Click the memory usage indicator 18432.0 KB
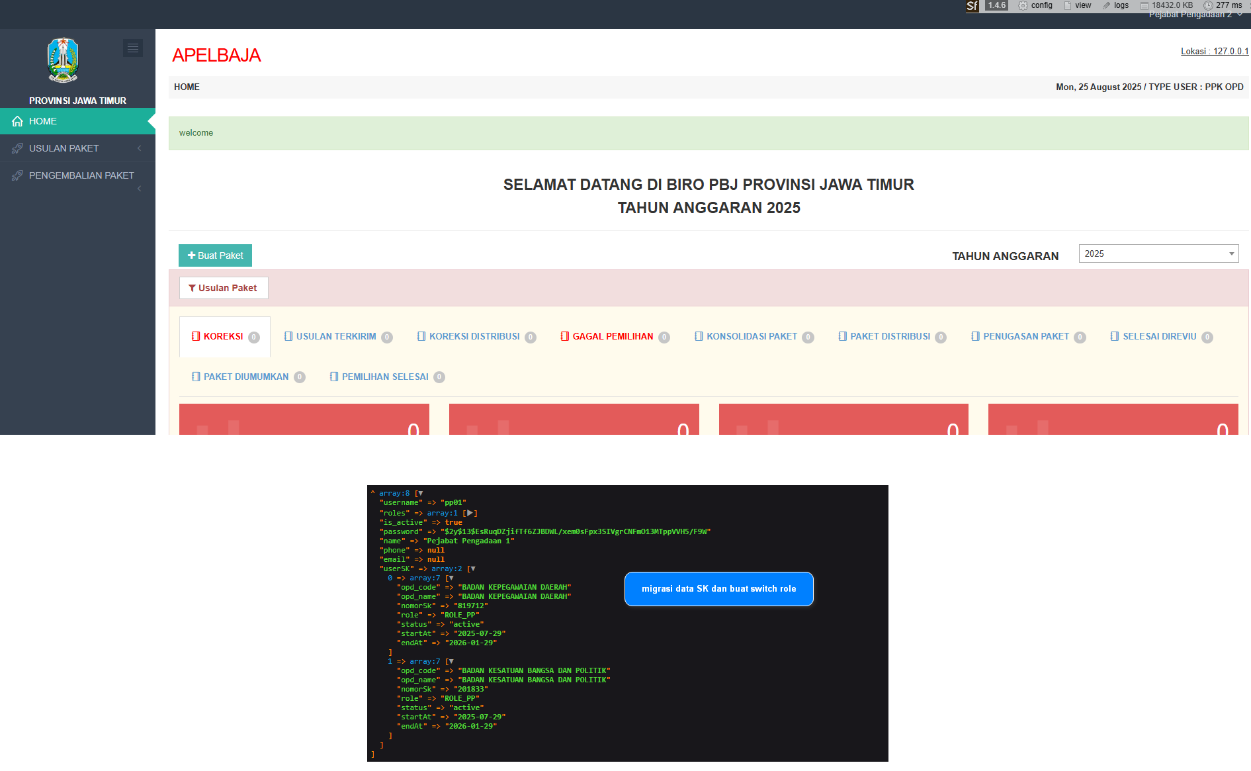 pos(1166,5)
